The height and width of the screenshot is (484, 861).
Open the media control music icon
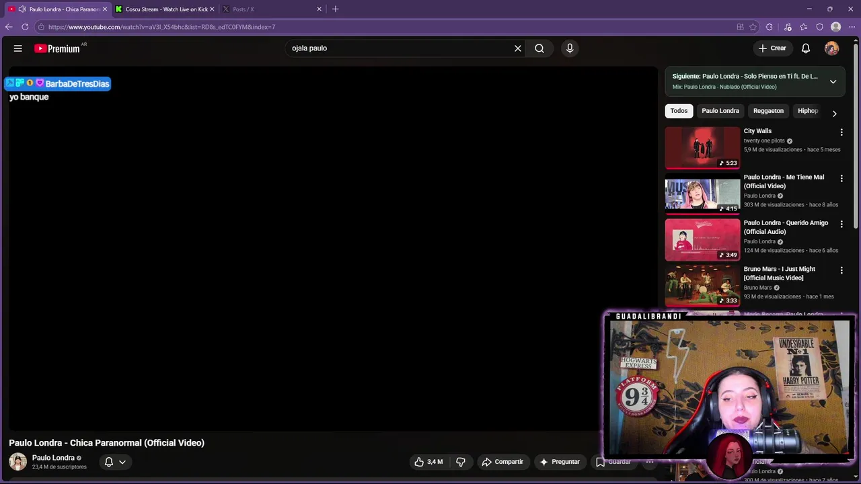(788, 27)
